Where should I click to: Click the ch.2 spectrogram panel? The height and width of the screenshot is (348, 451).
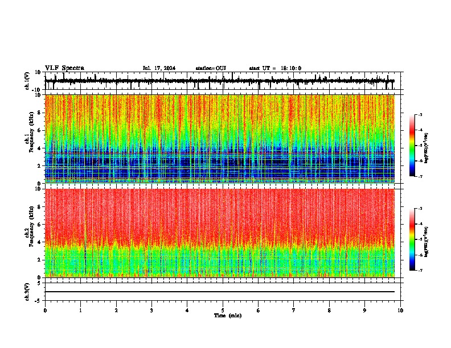click(220, 233)
